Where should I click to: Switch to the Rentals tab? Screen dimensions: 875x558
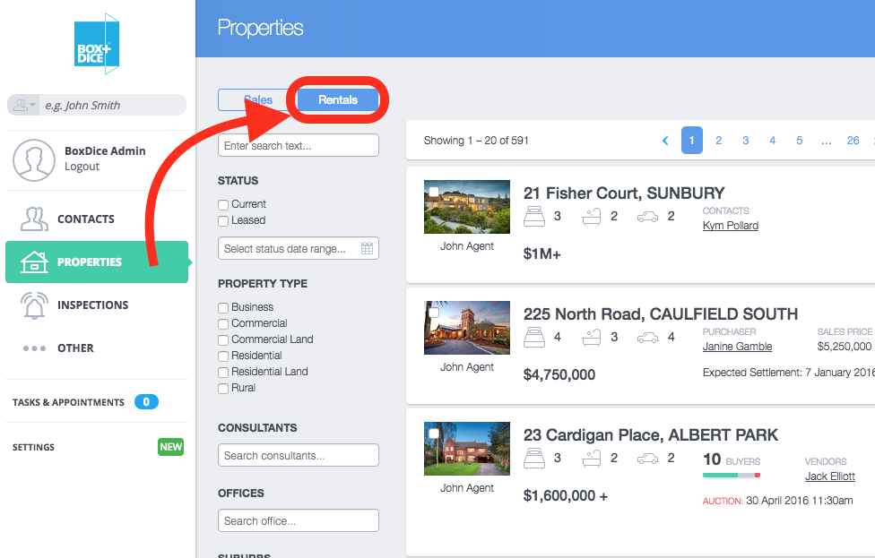[338, 99]
